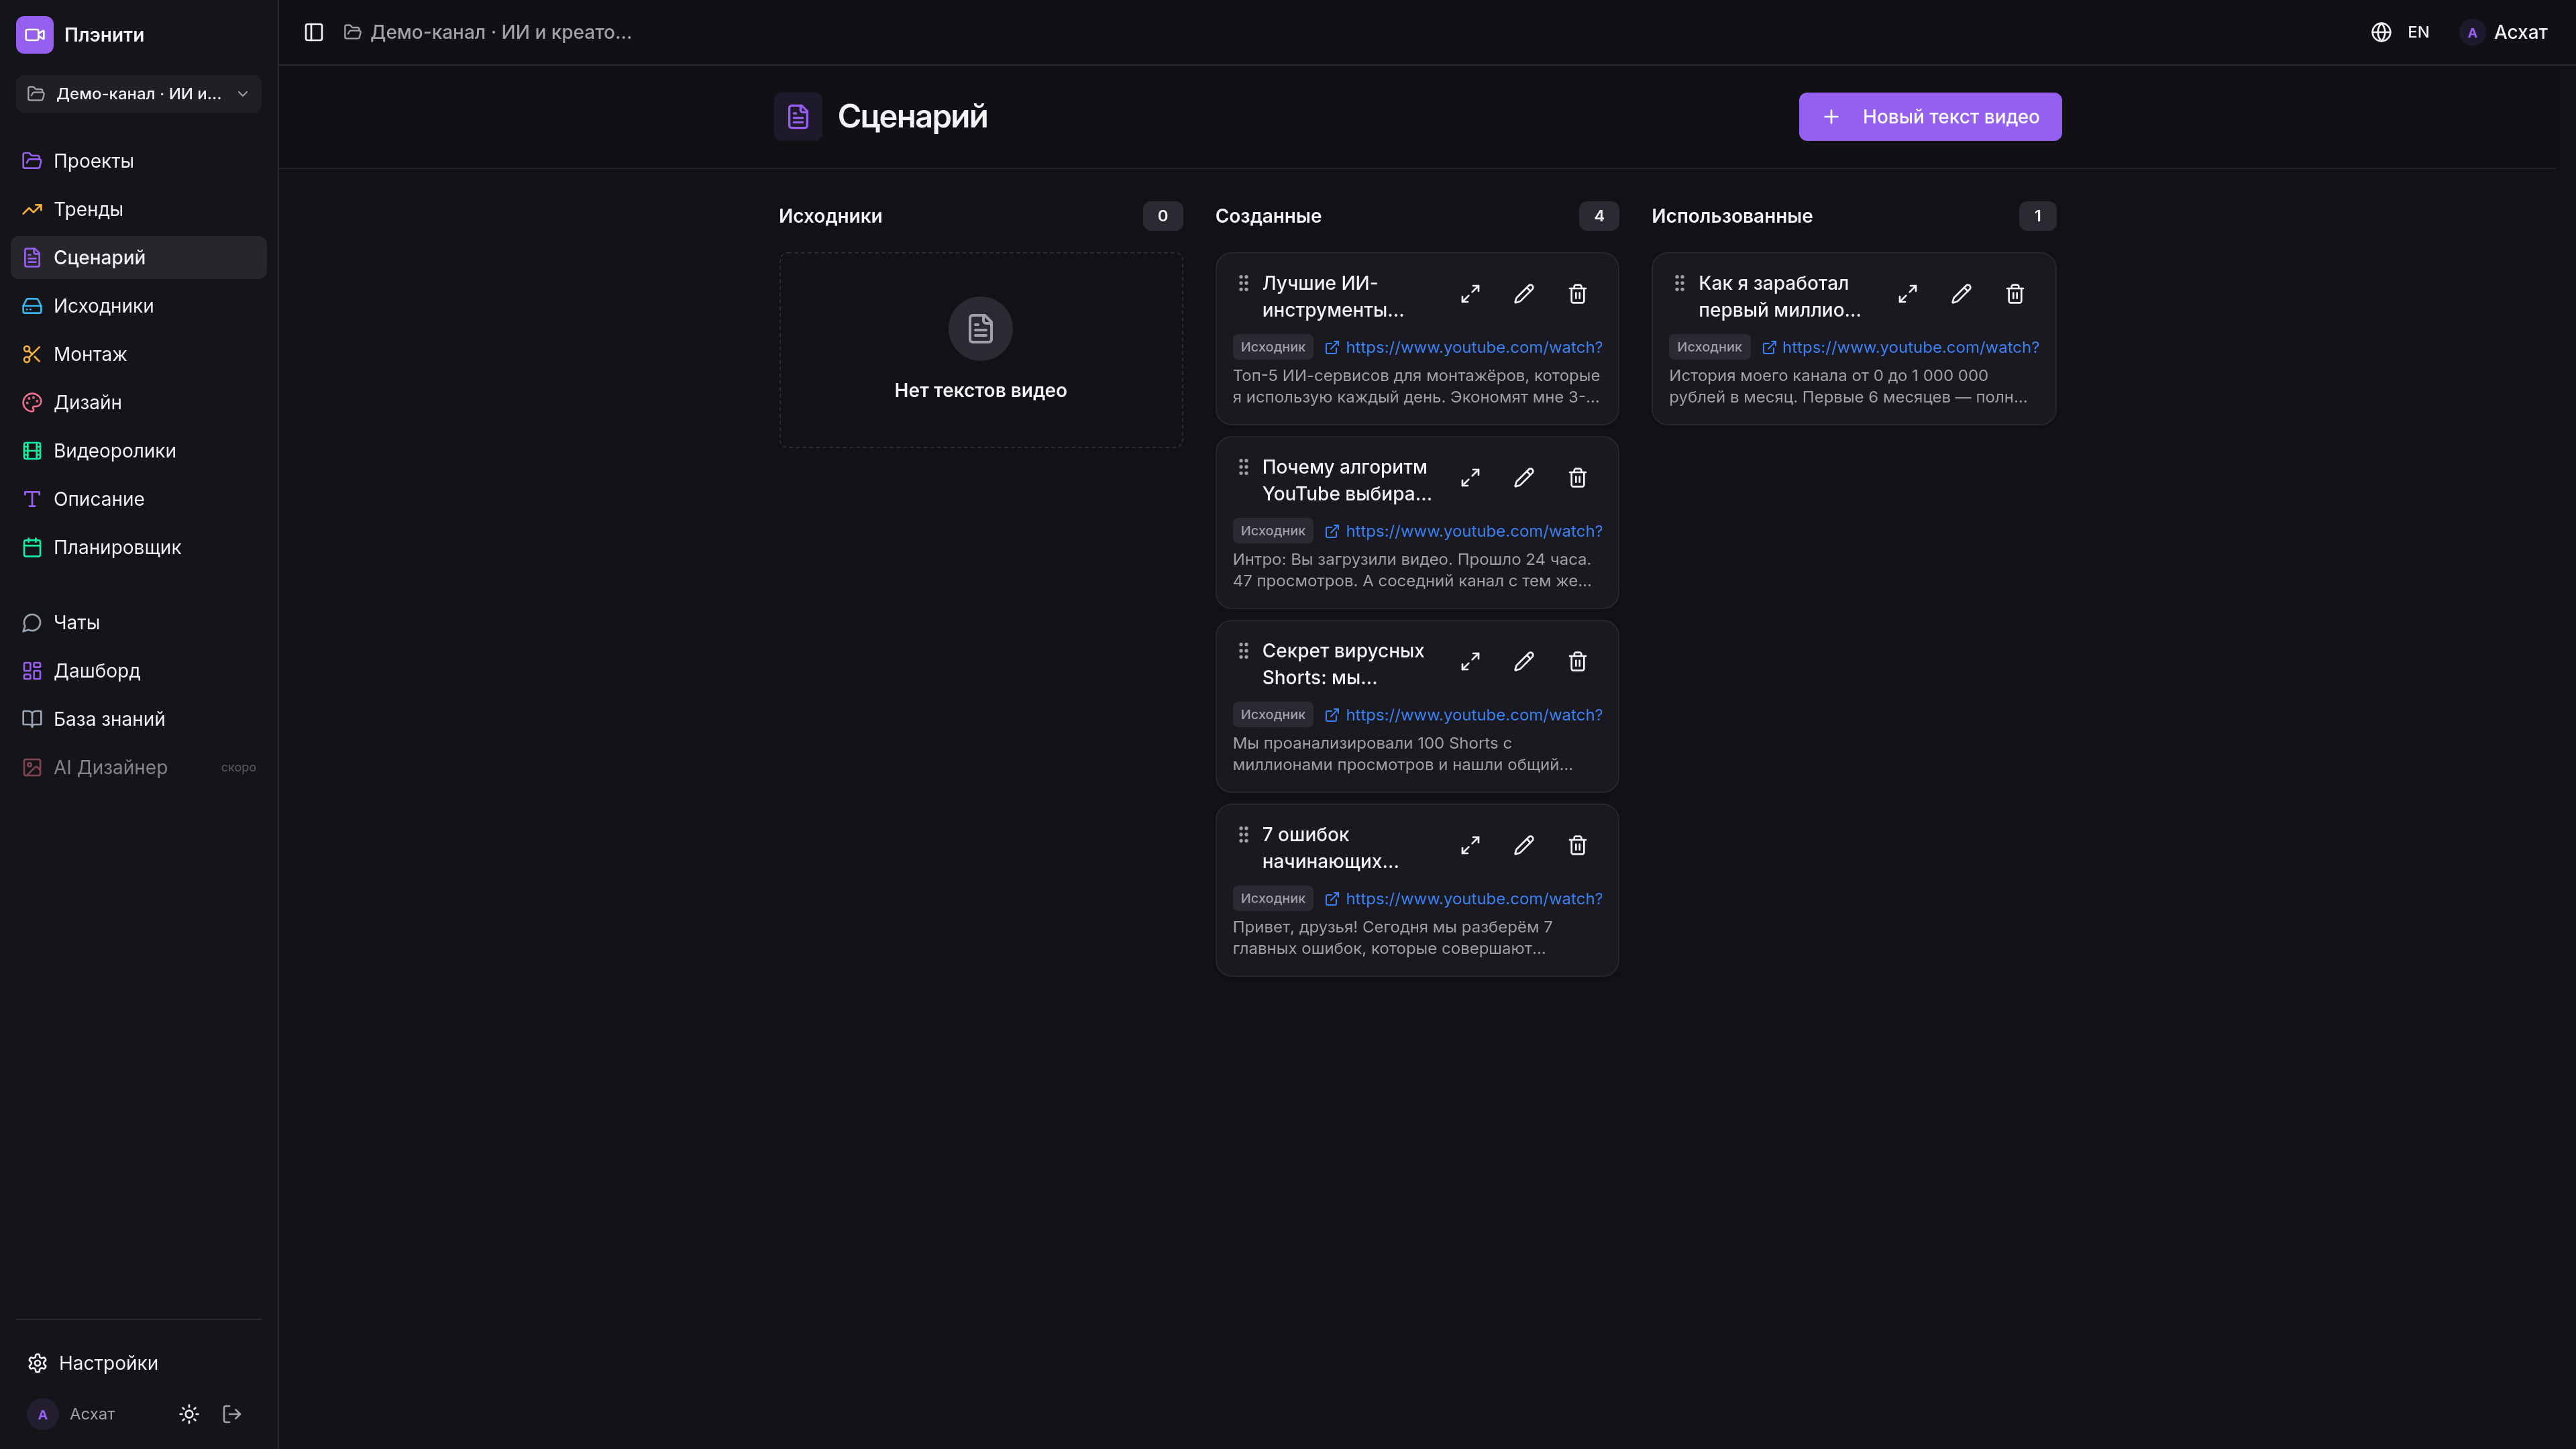
Task: Click the 'скоро' label beside AI Дизайнер
Action: (238, 768)
